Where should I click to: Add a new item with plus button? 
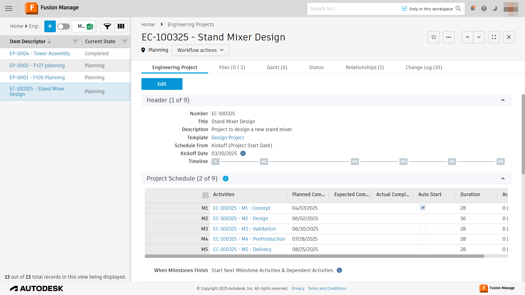50,26
